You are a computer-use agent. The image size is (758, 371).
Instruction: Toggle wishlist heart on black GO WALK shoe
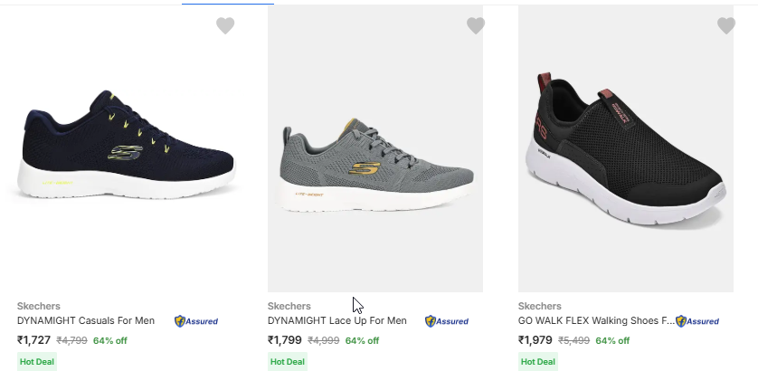[725, 26]
